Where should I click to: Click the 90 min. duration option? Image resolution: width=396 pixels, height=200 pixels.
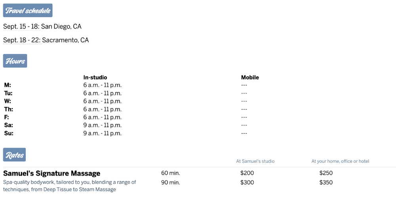pos(170,183)
